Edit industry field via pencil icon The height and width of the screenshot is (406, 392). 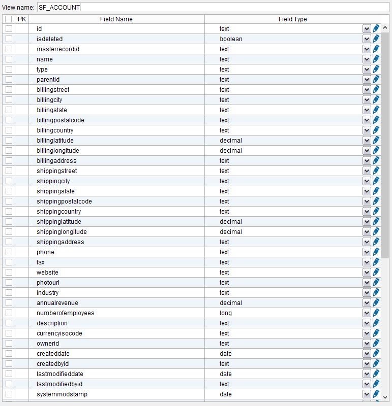pyautogui.click(x=376, y=292)
